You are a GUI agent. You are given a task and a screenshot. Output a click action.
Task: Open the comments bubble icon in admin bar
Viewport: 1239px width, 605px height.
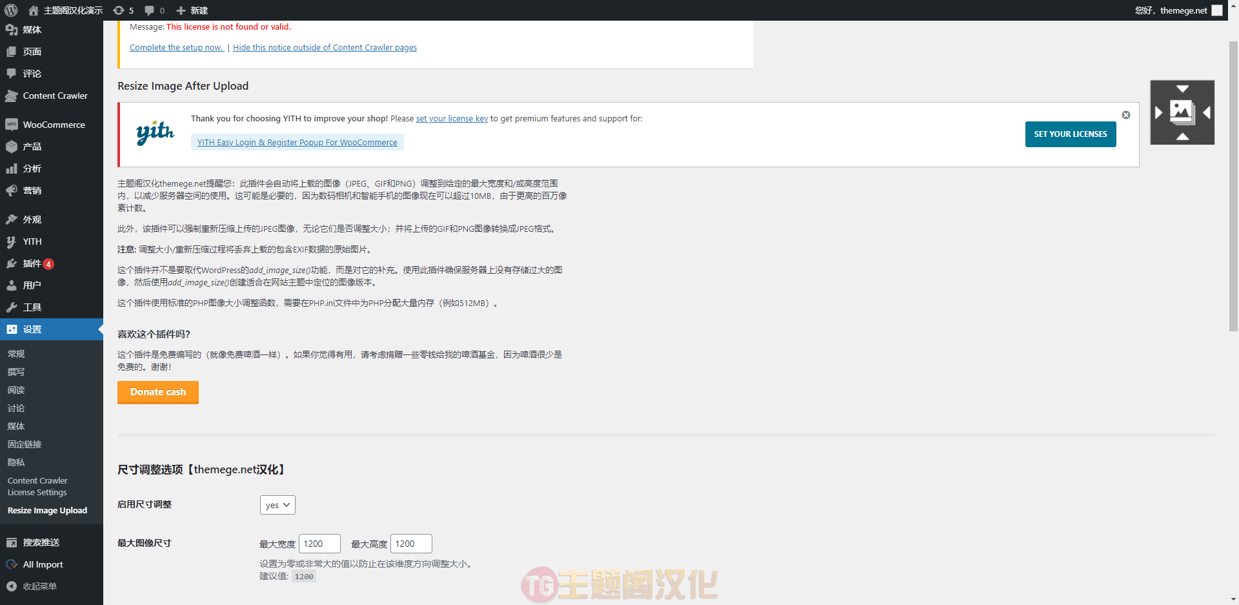tap(154, 10)
